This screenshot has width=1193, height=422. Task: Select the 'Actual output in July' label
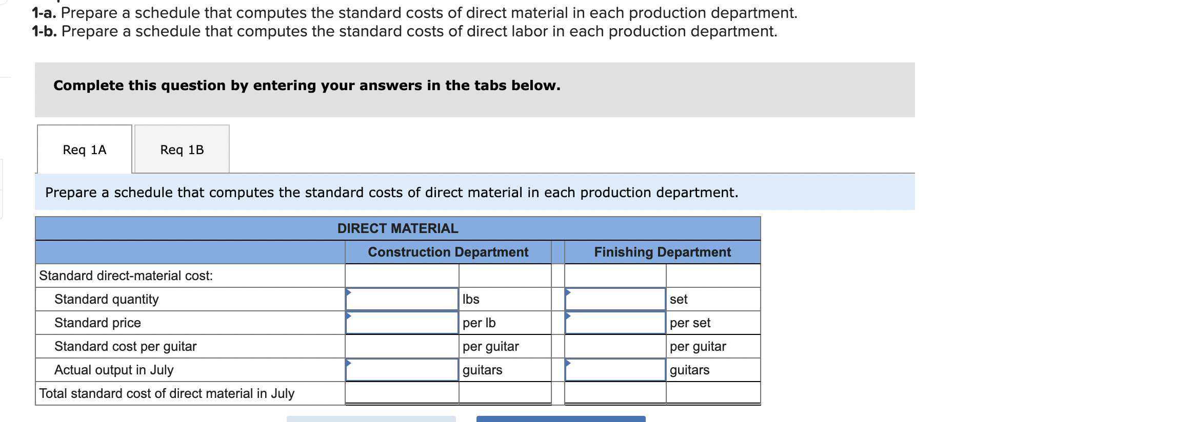pyautogui.click(x=114, y=370)
